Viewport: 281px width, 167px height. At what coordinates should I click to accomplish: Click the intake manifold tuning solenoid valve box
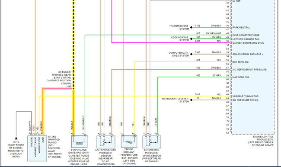(x=37, y=148)
